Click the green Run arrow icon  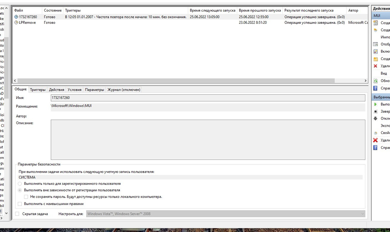point(375,104)
